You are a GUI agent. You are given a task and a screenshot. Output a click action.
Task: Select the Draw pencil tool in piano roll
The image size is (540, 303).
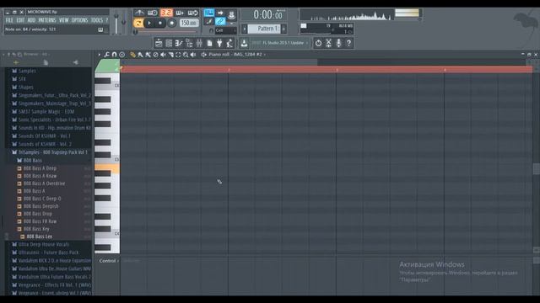[133, 55]
